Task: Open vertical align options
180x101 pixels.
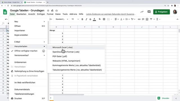Action: tap(122, 19)
